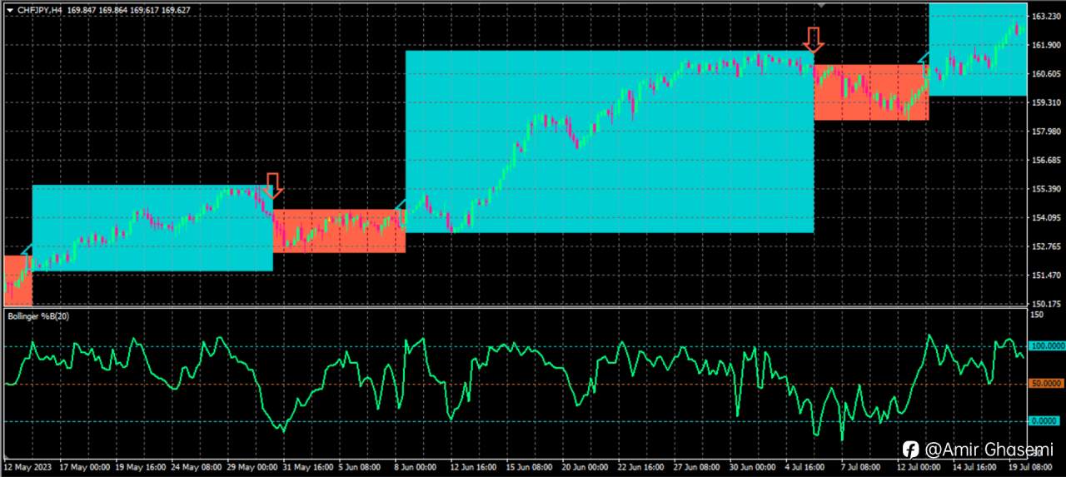This screenshot has height=477, width=1066.
Task: Click the 0.0000 level label
Action: pyautogui.click(x=1047, y=421)
